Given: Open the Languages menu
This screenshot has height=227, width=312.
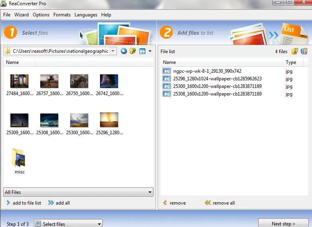Looking at the screenshot, I should click(86, 15).
